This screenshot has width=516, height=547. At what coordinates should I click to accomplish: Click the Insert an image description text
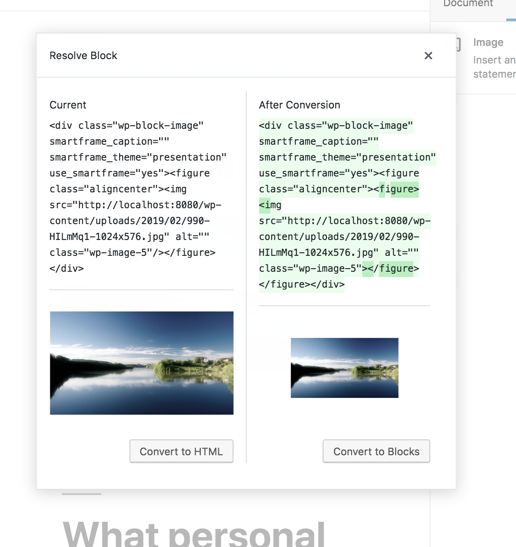click(494, 67)
